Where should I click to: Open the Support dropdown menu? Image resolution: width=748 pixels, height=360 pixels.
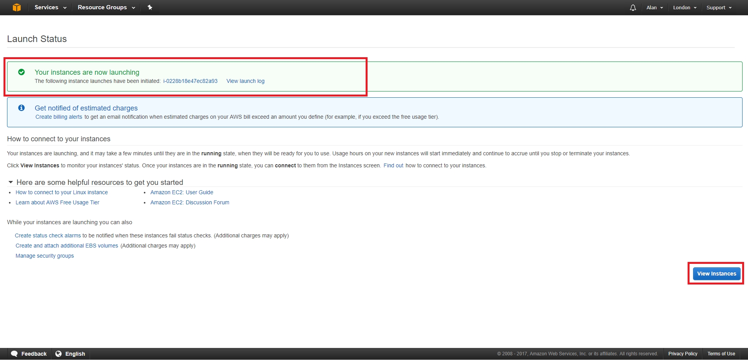(x=719, y=7)
